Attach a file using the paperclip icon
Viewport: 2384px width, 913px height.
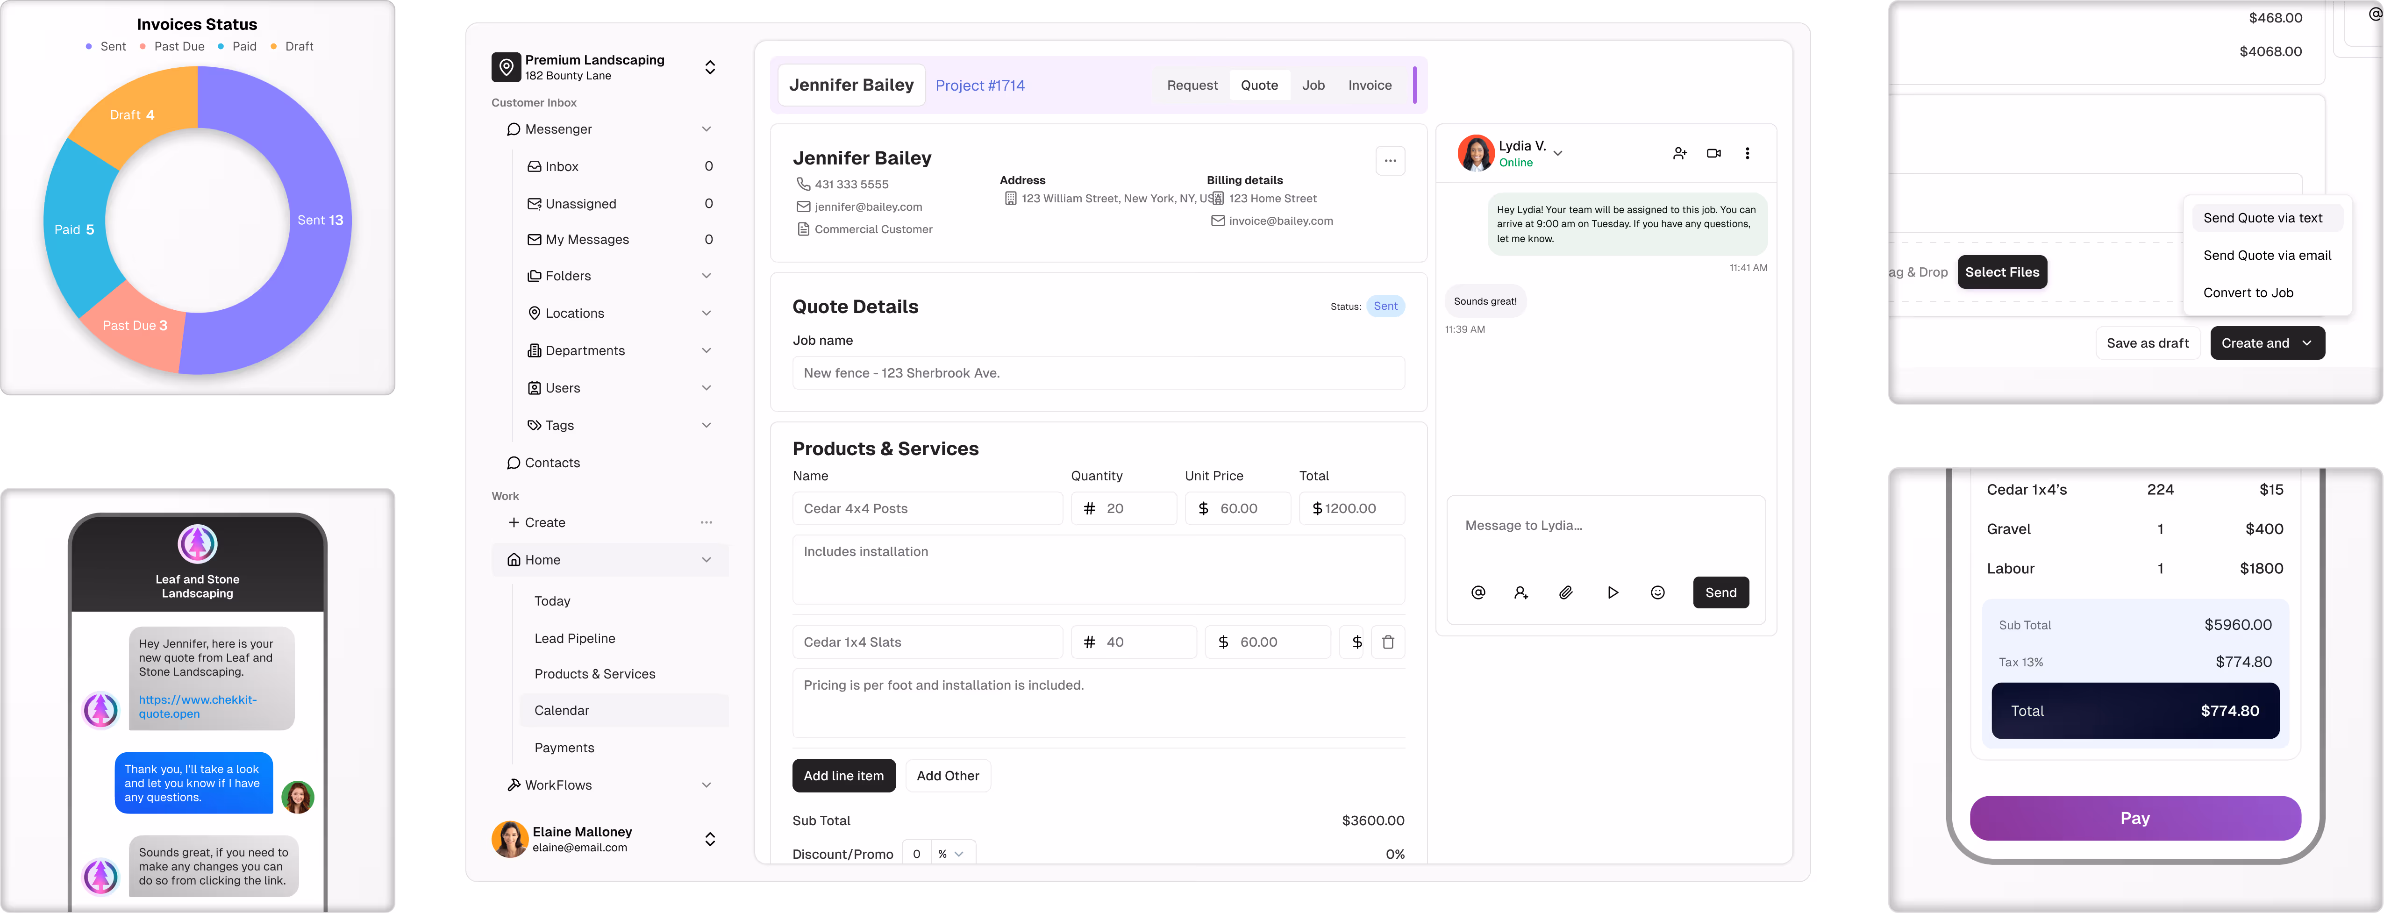1566,592
